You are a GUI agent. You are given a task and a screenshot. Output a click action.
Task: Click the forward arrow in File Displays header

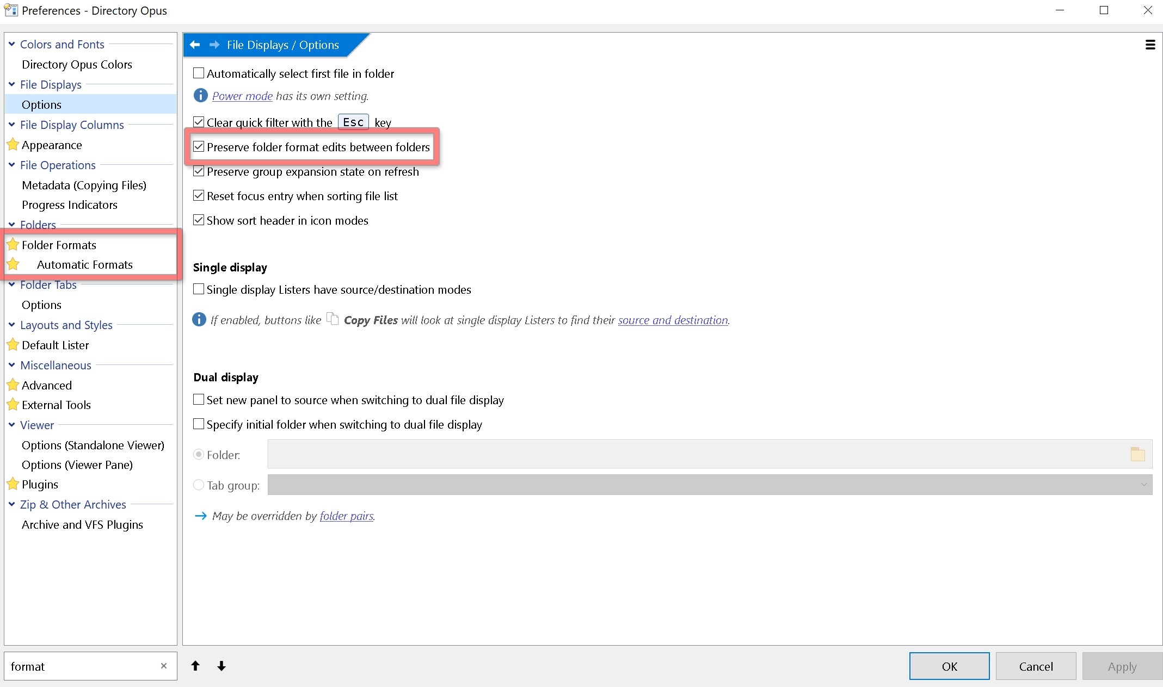[x=214, y=45]
